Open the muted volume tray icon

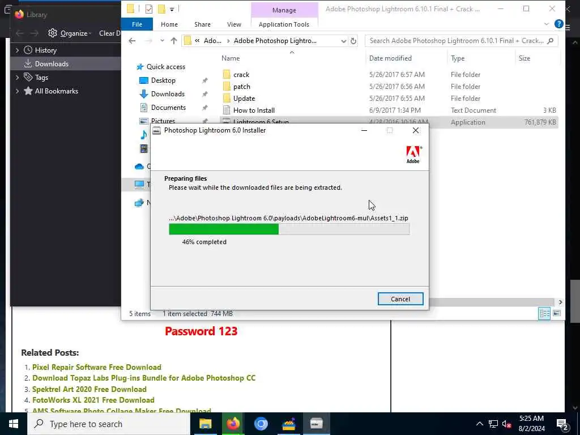point(507,424)
